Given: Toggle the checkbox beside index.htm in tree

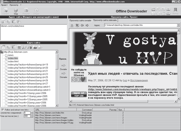Looking at the screenshot, I should coord(6,58).
